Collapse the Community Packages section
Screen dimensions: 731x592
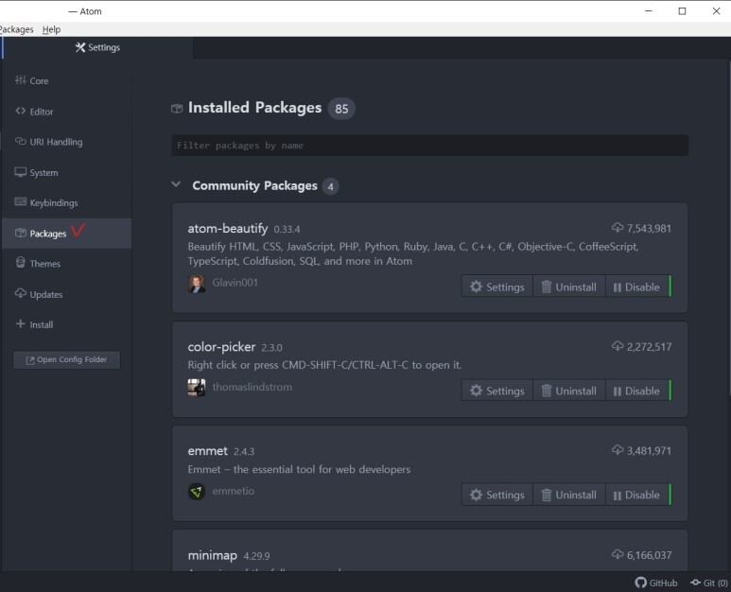(176, 184)
